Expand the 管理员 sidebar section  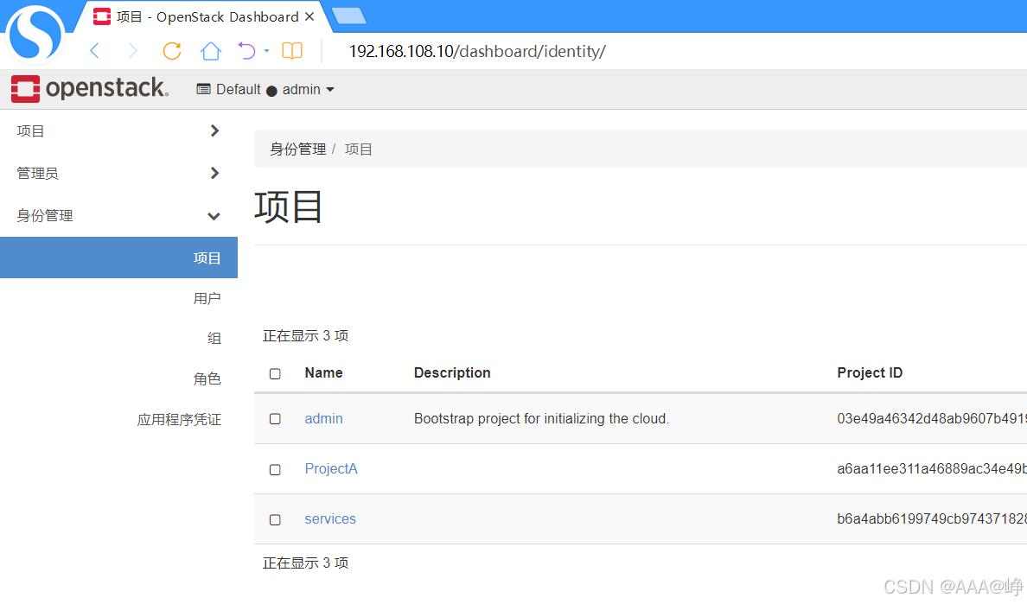click(x=118, y=173)
